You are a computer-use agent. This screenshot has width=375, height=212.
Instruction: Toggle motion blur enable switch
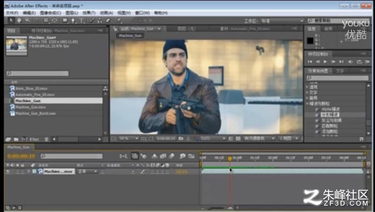[x=172, y=156]
